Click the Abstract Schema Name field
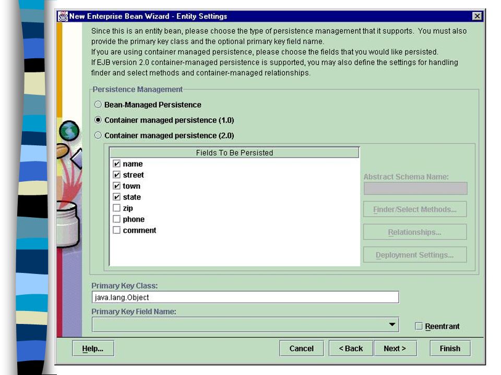501x375 pixels. pos(415,189)
